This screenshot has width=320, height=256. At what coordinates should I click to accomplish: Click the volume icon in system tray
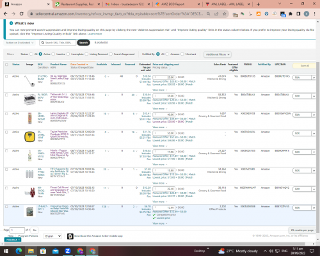click(271, 251)
